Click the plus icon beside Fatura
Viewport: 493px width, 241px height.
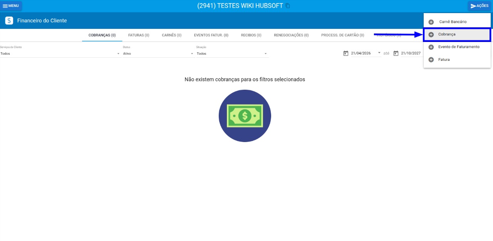(431, 60)
